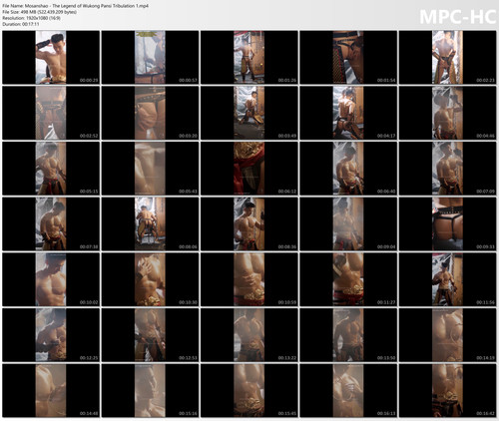This screenshot has height=421, width=499.
Task: Select the last frame at 00:16:42
Action: [447, 390]
